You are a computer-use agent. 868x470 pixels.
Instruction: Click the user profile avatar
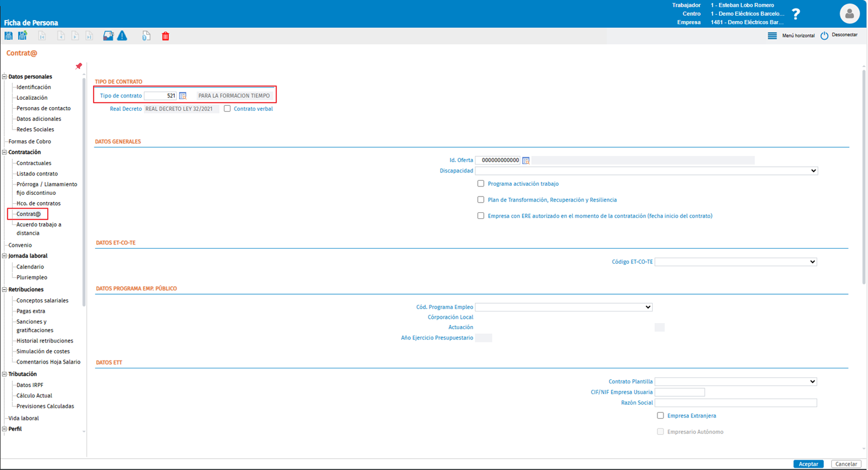point(849,14)
